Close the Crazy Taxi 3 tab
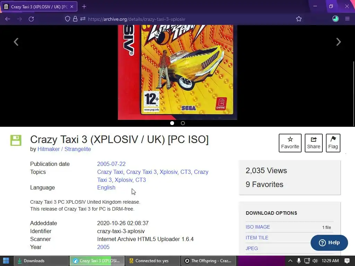 coord(72,7)
